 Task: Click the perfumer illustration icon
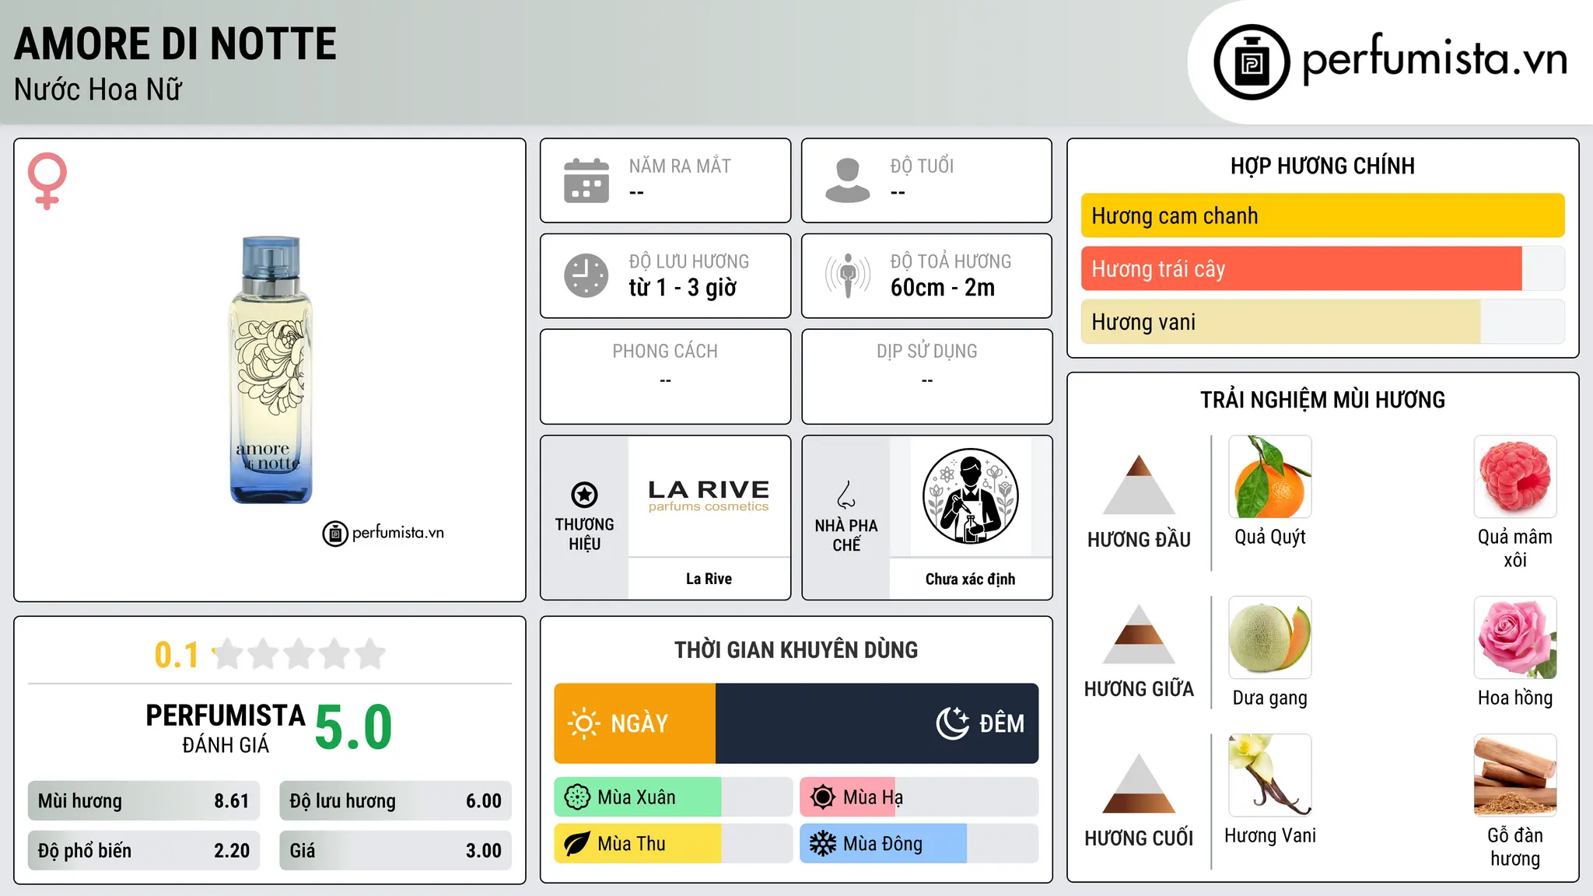(x=970, y=496)
